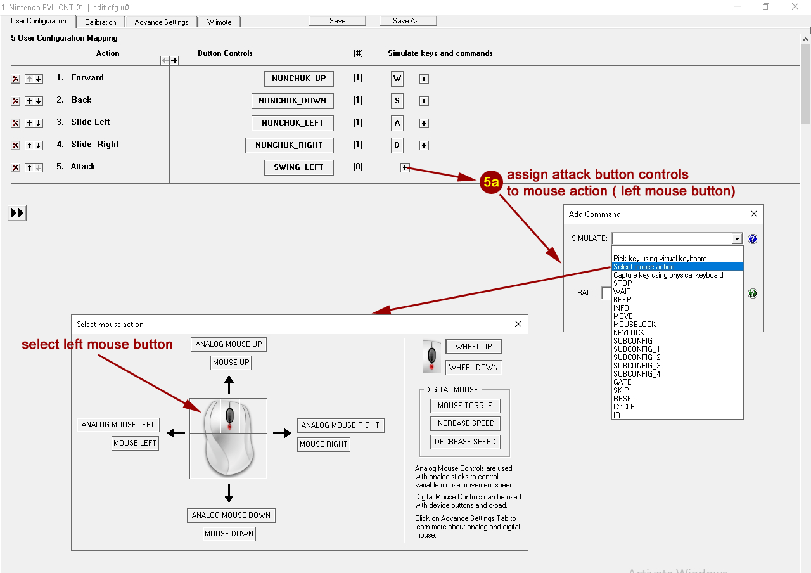Pick MOUSELOCK in the dropdown list
The height and width of the screenshot is (573, 811).
click(x=634, y=325)
